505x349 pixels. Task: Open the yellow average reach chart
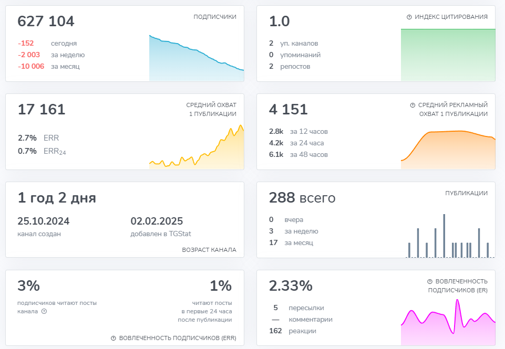click(x=197, y=147)
